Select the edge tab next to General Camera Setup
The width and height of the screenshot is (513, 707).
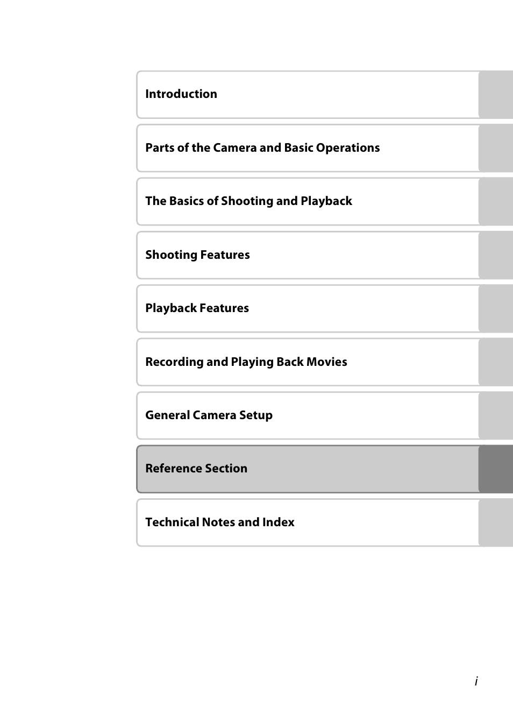(495, 415)
